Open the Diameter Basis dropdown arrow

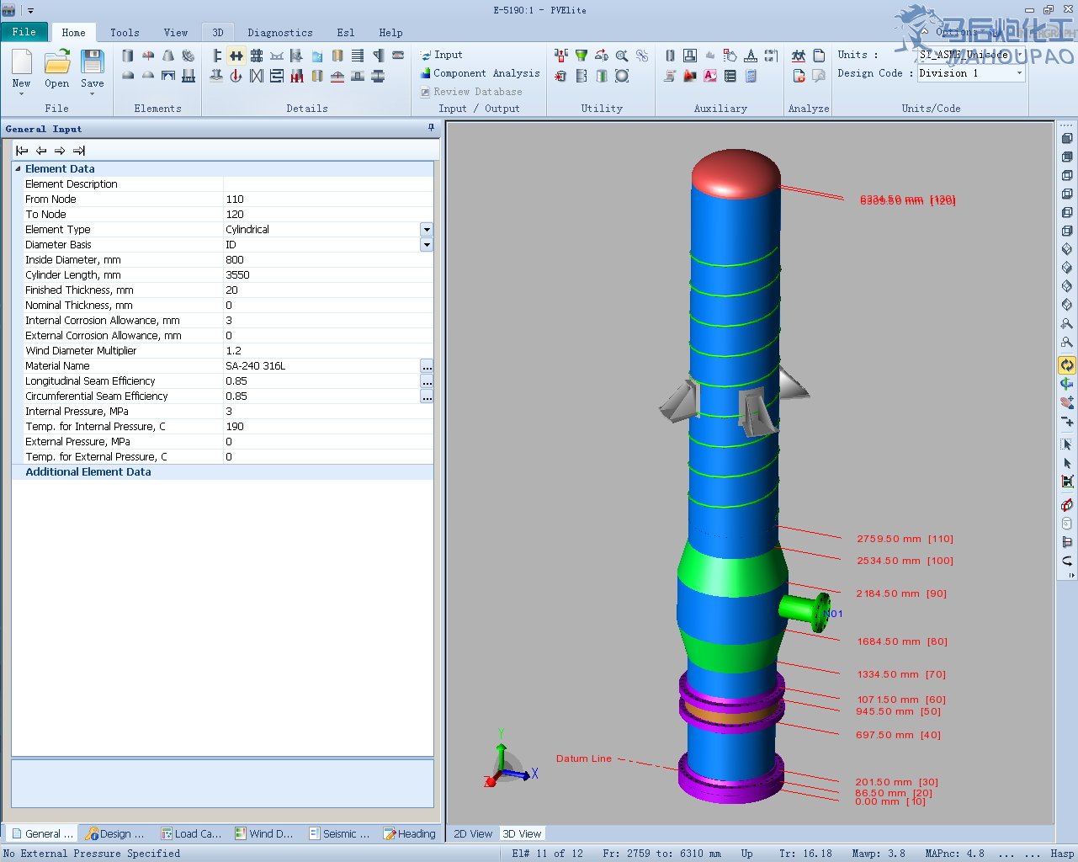[x=427, y=245]
